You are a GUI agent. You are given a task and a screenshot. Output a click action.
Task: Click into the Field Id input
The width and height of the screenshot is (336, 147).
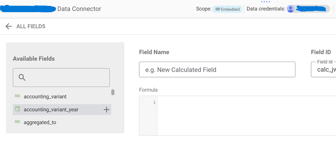tap(324, 69)
